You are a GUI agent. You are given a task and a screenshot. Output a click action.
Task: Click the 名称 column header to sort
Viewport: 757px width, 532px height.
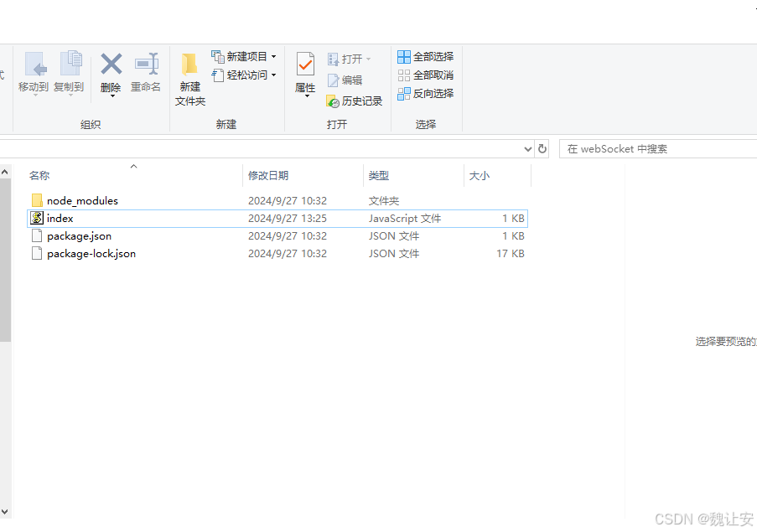coord(40,175)
